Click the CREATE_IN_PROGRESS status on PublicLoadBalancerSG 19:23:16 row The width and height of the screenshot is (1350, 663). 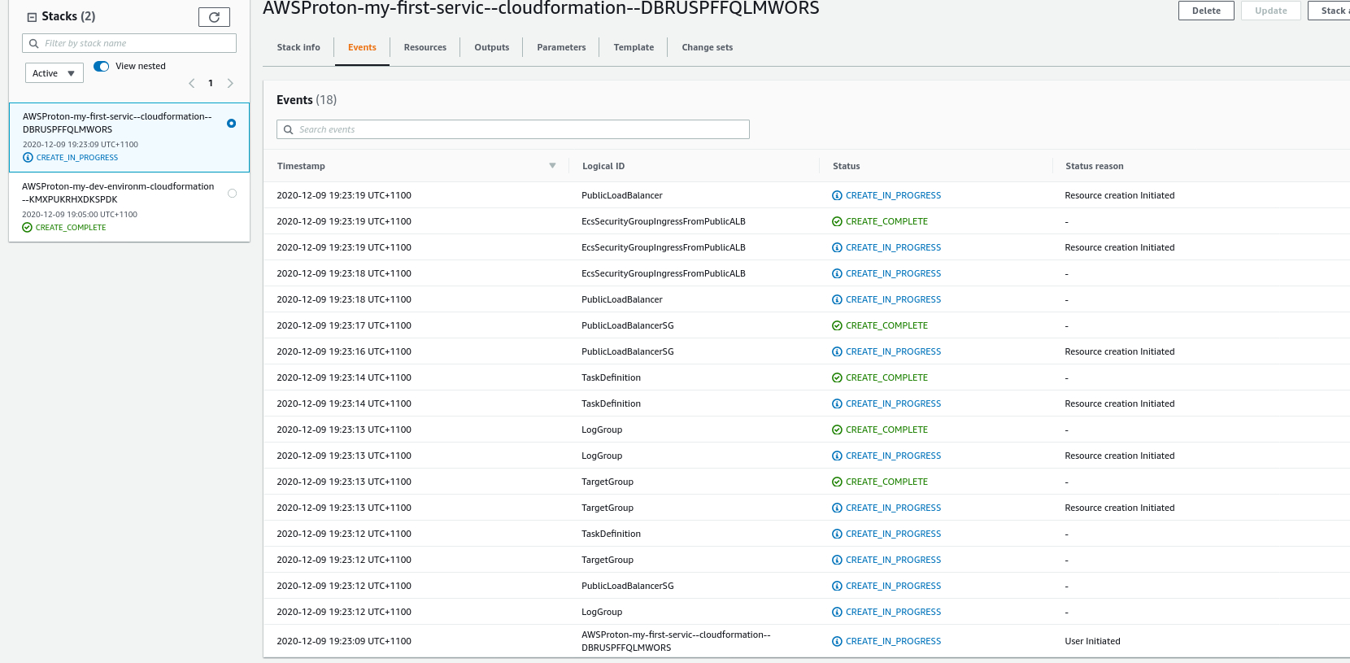point(893,351)
